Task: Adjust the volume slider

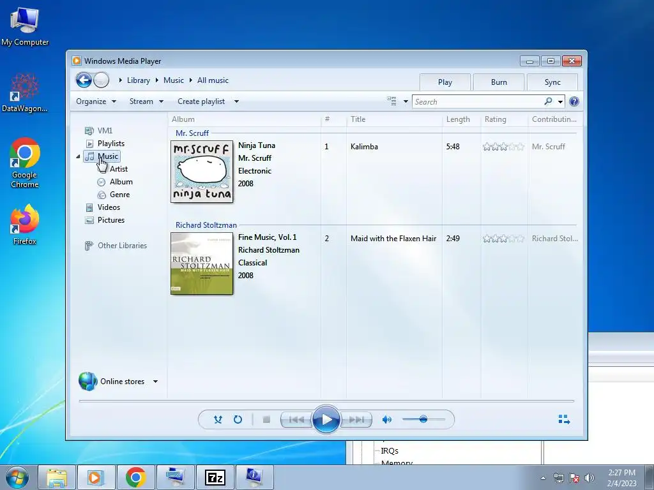Action: tap(423, 419)
